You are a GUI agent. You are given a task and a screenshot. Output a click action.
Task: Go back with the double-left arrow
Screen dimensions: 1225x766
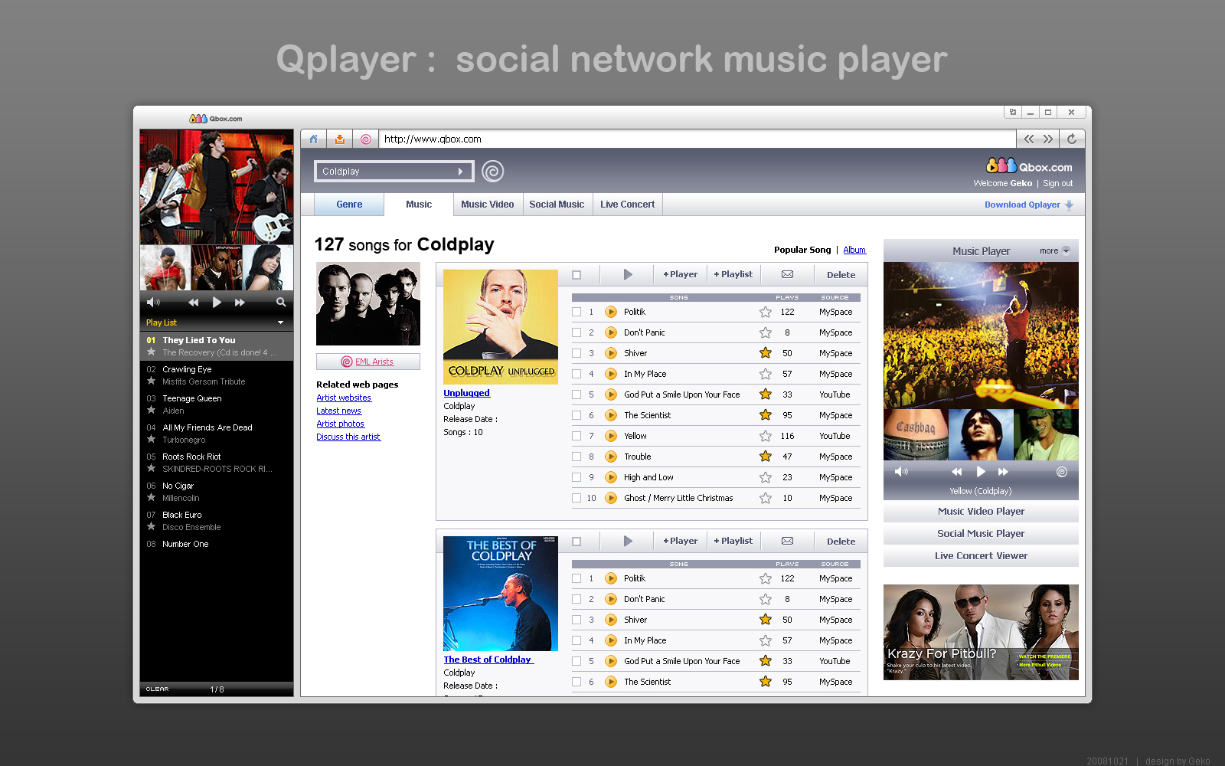click(1029, 139)
